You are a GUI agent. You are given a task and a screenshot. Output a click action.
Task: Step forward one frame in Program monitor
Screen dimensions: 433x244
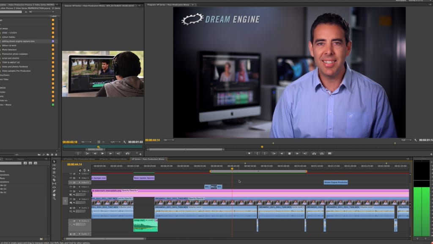tap(297, 153)
